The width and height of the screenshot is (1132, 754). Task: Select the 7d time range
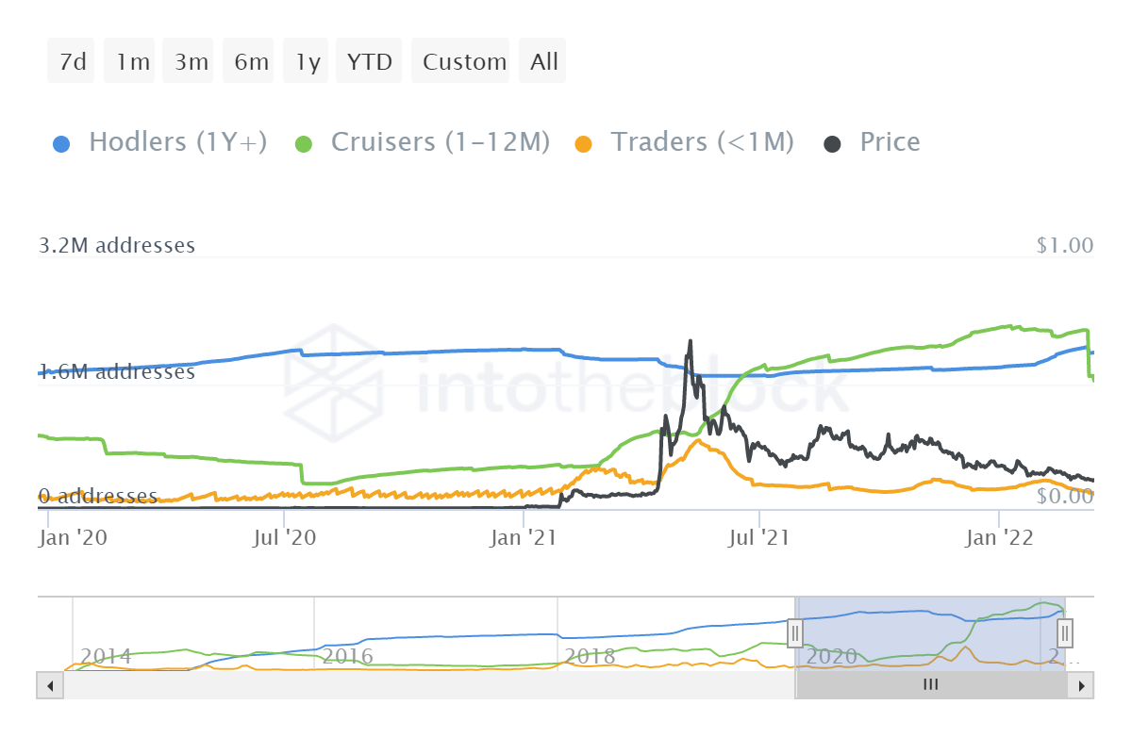[70, 60]
